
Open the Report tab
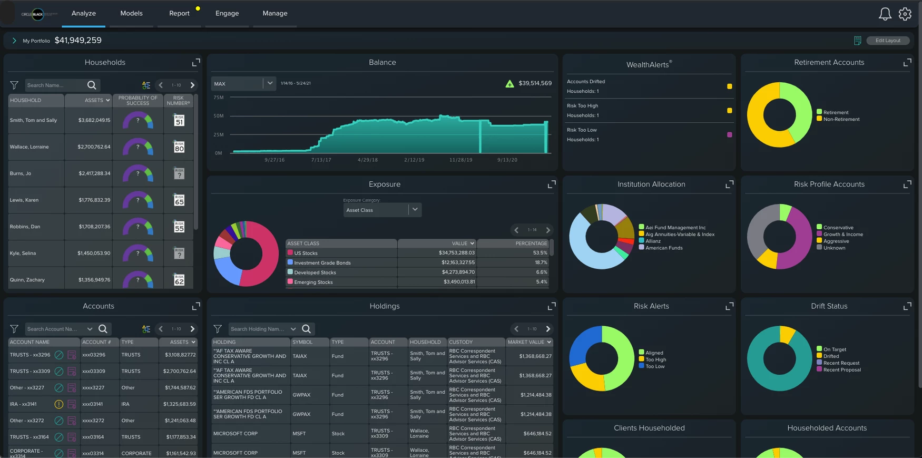[179, 14]
